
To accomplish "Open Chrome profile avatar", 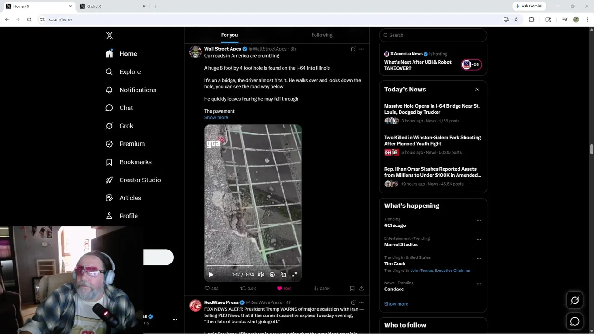I will pyautogui.click(x=576, y=19).
